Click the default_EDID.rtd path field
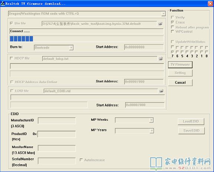The height and width of the screenshot is (172, 214). 101,91
